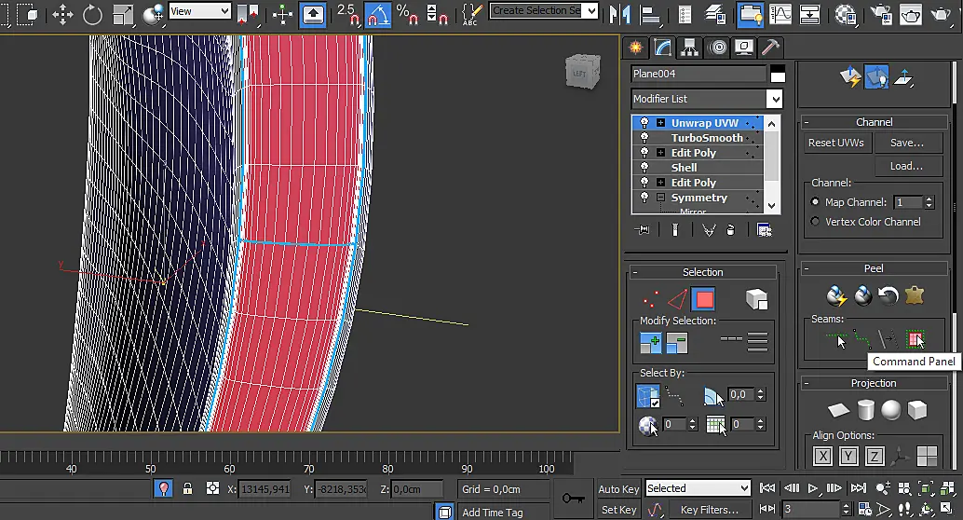The image size is (963, 520).
Task: Select the TurboSmooth modifier in stack
Action: point(706,138)
